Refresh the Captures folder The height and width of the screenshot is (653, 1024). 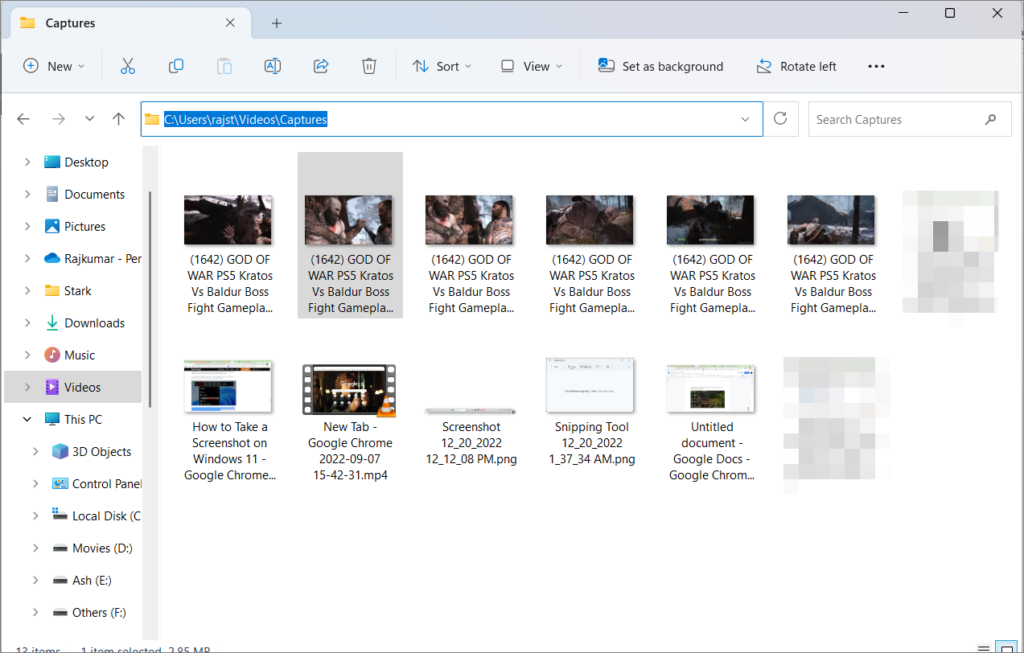coord(779,119)
